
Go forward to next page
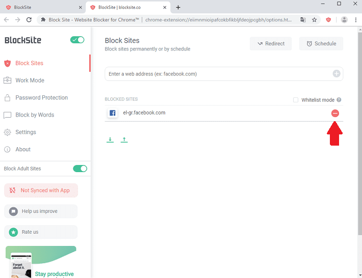tap(17, 20)
